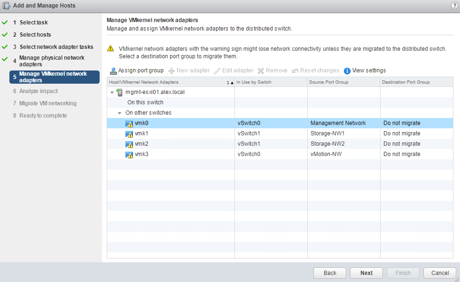Viewport: 460px width, 282px height.
Task: Click the Back button
Action: point(330,273)
